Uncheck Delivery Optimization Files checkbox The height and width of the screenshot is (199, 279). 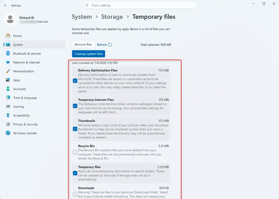click(x=75, y=81)
